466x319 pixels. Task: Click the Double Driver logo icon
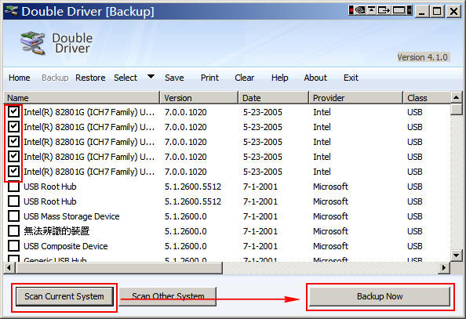tap(33, 43)
